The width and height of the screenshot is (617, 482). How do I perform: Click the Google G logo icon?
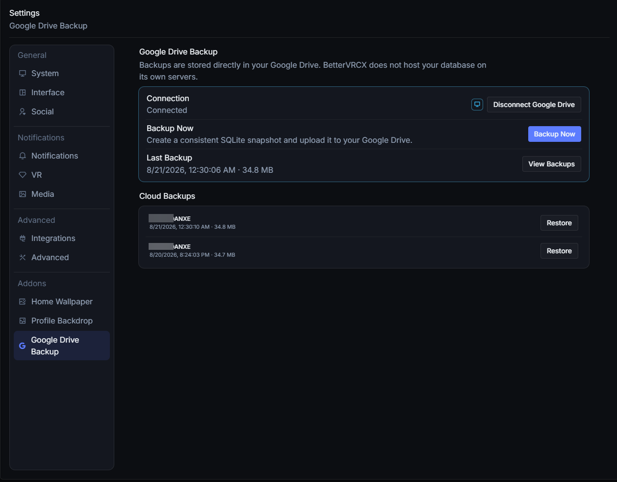click(22, 346)
